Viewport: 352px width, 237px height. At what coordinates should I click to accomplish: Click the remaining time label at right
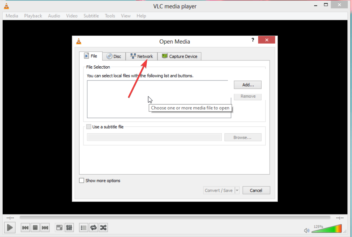click(340, 218)
